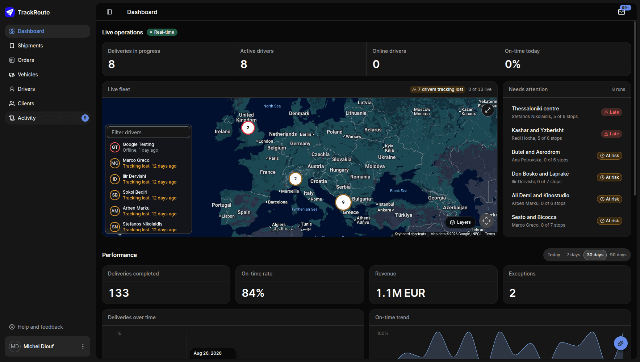Screen dimensions: 640x362
Task: Select Sokol Beqiri avatar SB
Action: [x=115, y=195]
